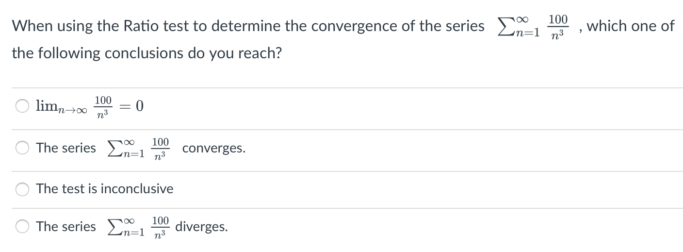Click the 100/n³ fraction in the converges option
Screen dimensions: 683x252
click(160, 148)
